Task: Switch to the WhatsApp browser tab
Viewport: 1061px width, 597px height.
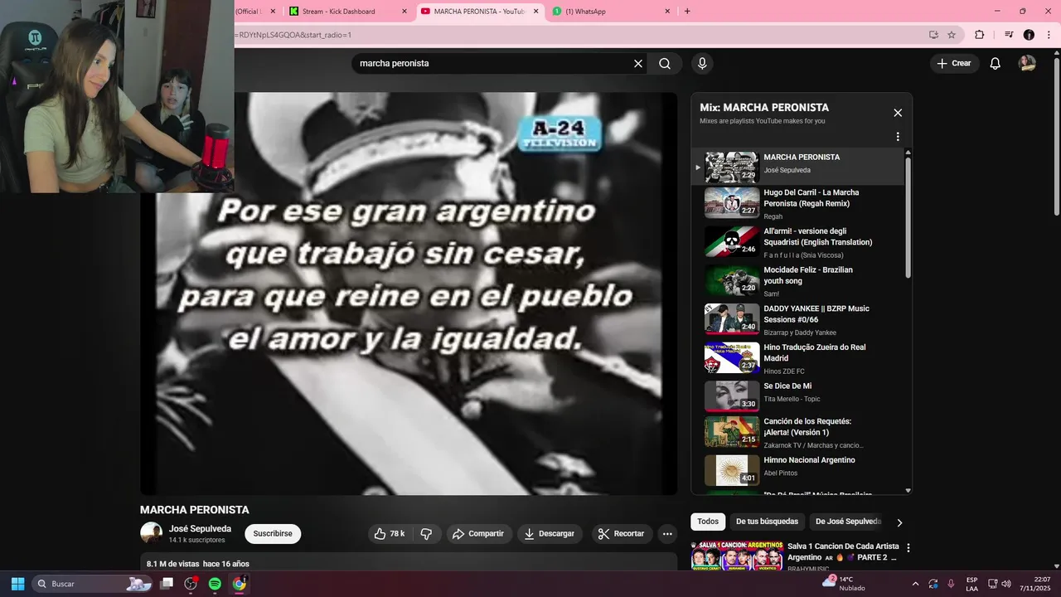Action: pyautogui.click(x=585, y=12)
